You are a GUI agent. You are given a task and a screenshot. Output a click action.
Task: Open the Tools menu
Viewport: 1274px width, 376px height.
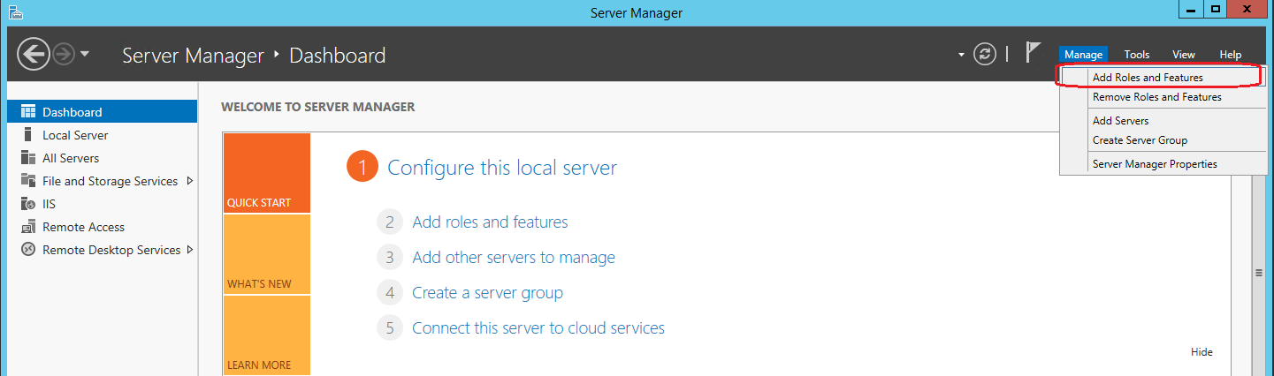pyautogui.click(x=1136, y=55)
